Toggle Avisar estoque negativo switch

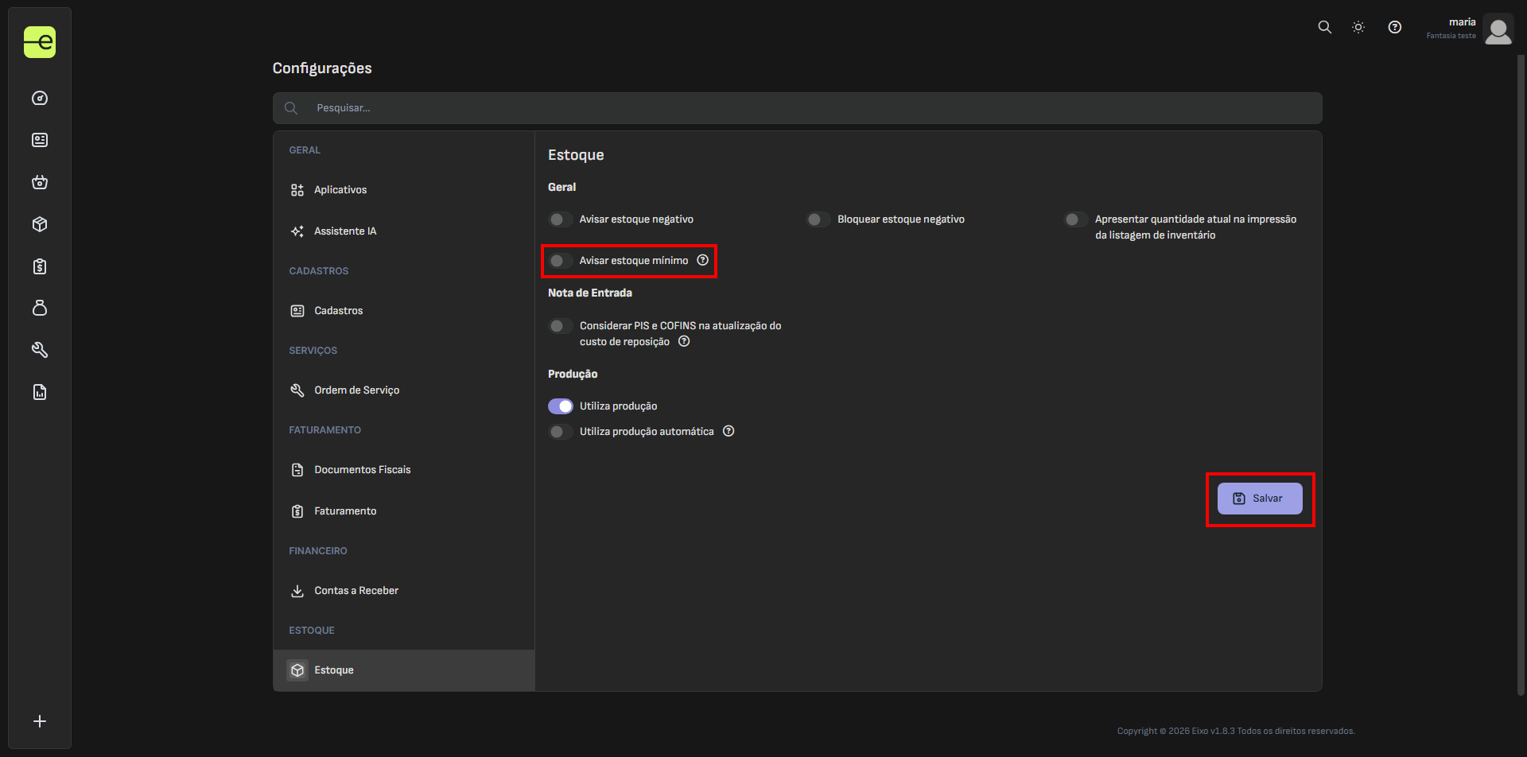pos(561,219)
